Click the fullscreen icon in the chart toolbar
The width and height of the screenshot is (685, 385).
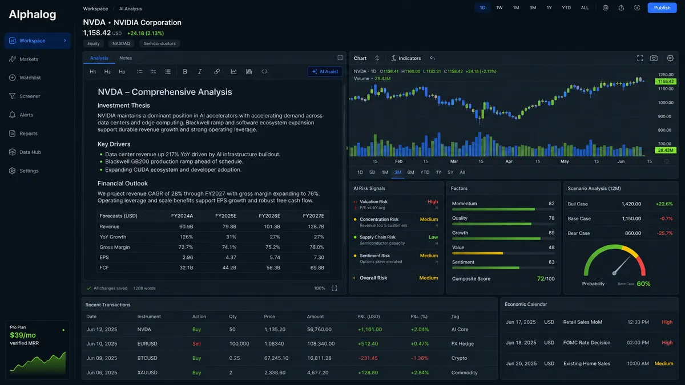640,58
